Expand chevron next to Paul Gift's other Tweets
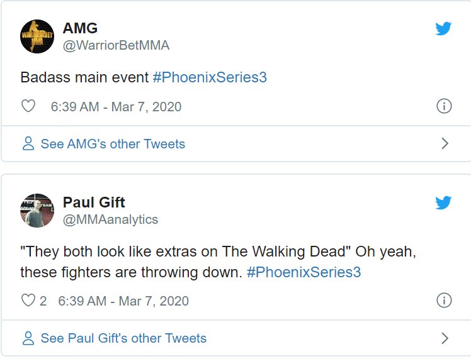Screen dimensions: 471x359 (445, 338)
